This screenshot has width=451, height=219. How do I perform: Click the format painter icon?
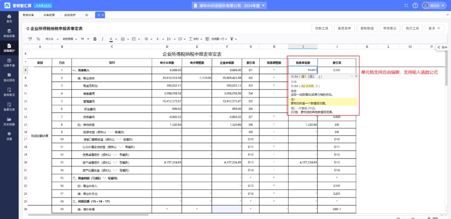(29, 39)
